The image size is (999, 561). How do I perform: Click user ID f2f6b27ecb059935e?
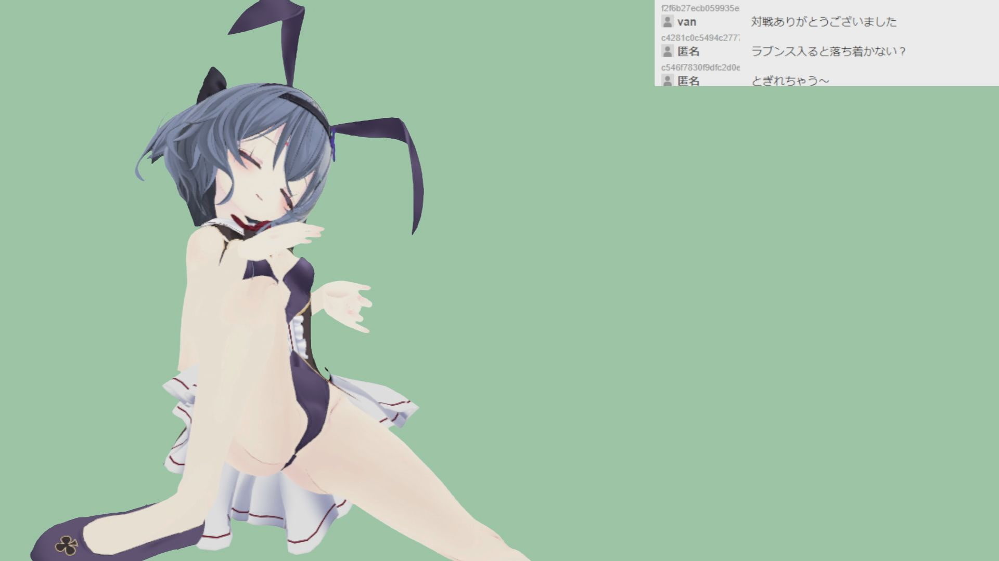point(700,8)
